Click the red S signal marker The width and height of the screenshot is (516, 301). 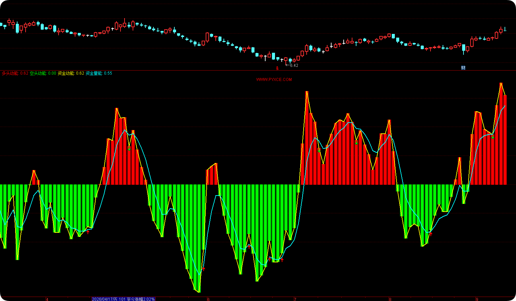point(277,68)
